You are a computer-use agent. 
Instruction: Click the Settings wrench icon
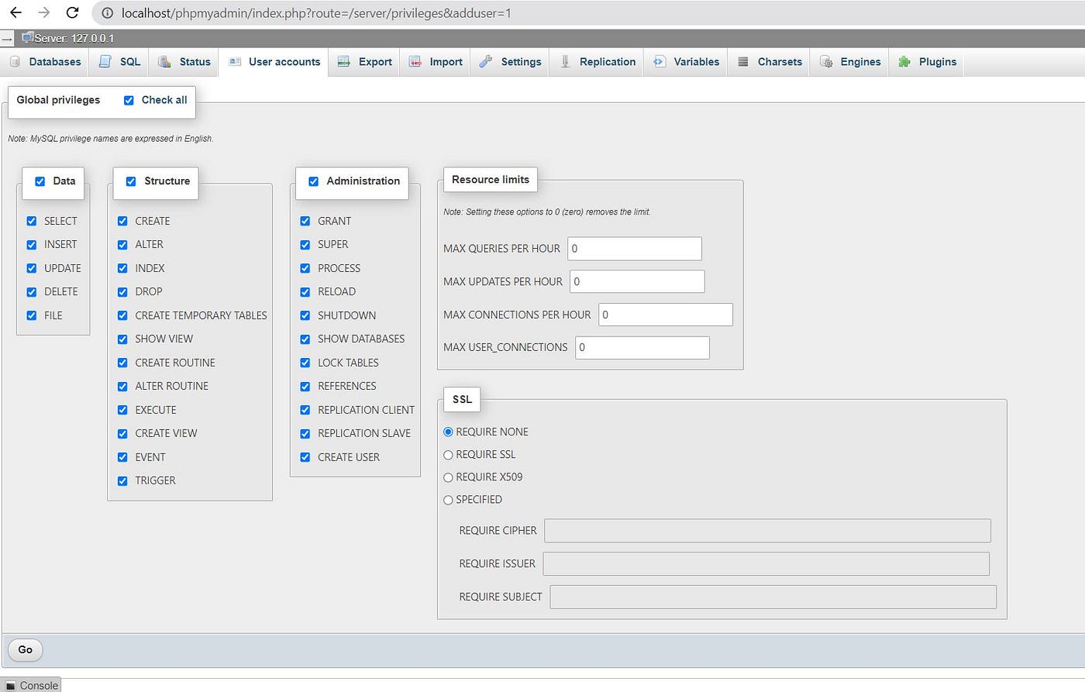486,62
